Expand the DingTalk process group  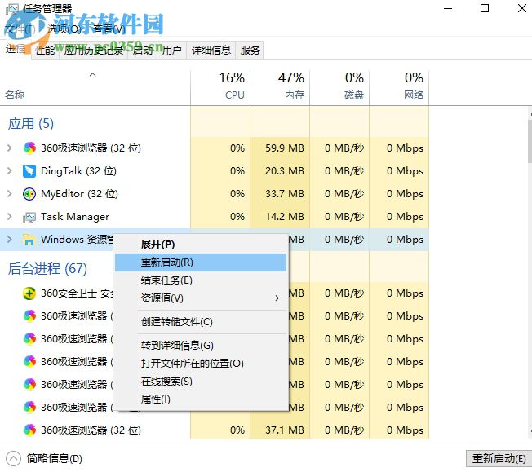(x=10, y=171)
